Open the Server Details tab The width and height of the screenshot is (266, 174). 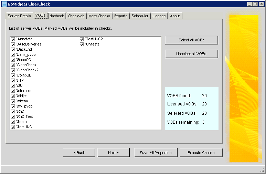point(19,16)
